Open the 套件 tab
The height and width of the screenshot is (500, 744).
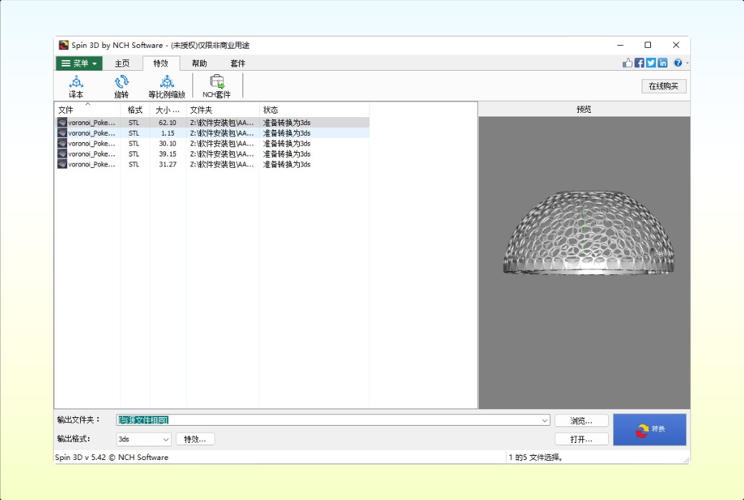pyautogui.click(x=238, y=63)
